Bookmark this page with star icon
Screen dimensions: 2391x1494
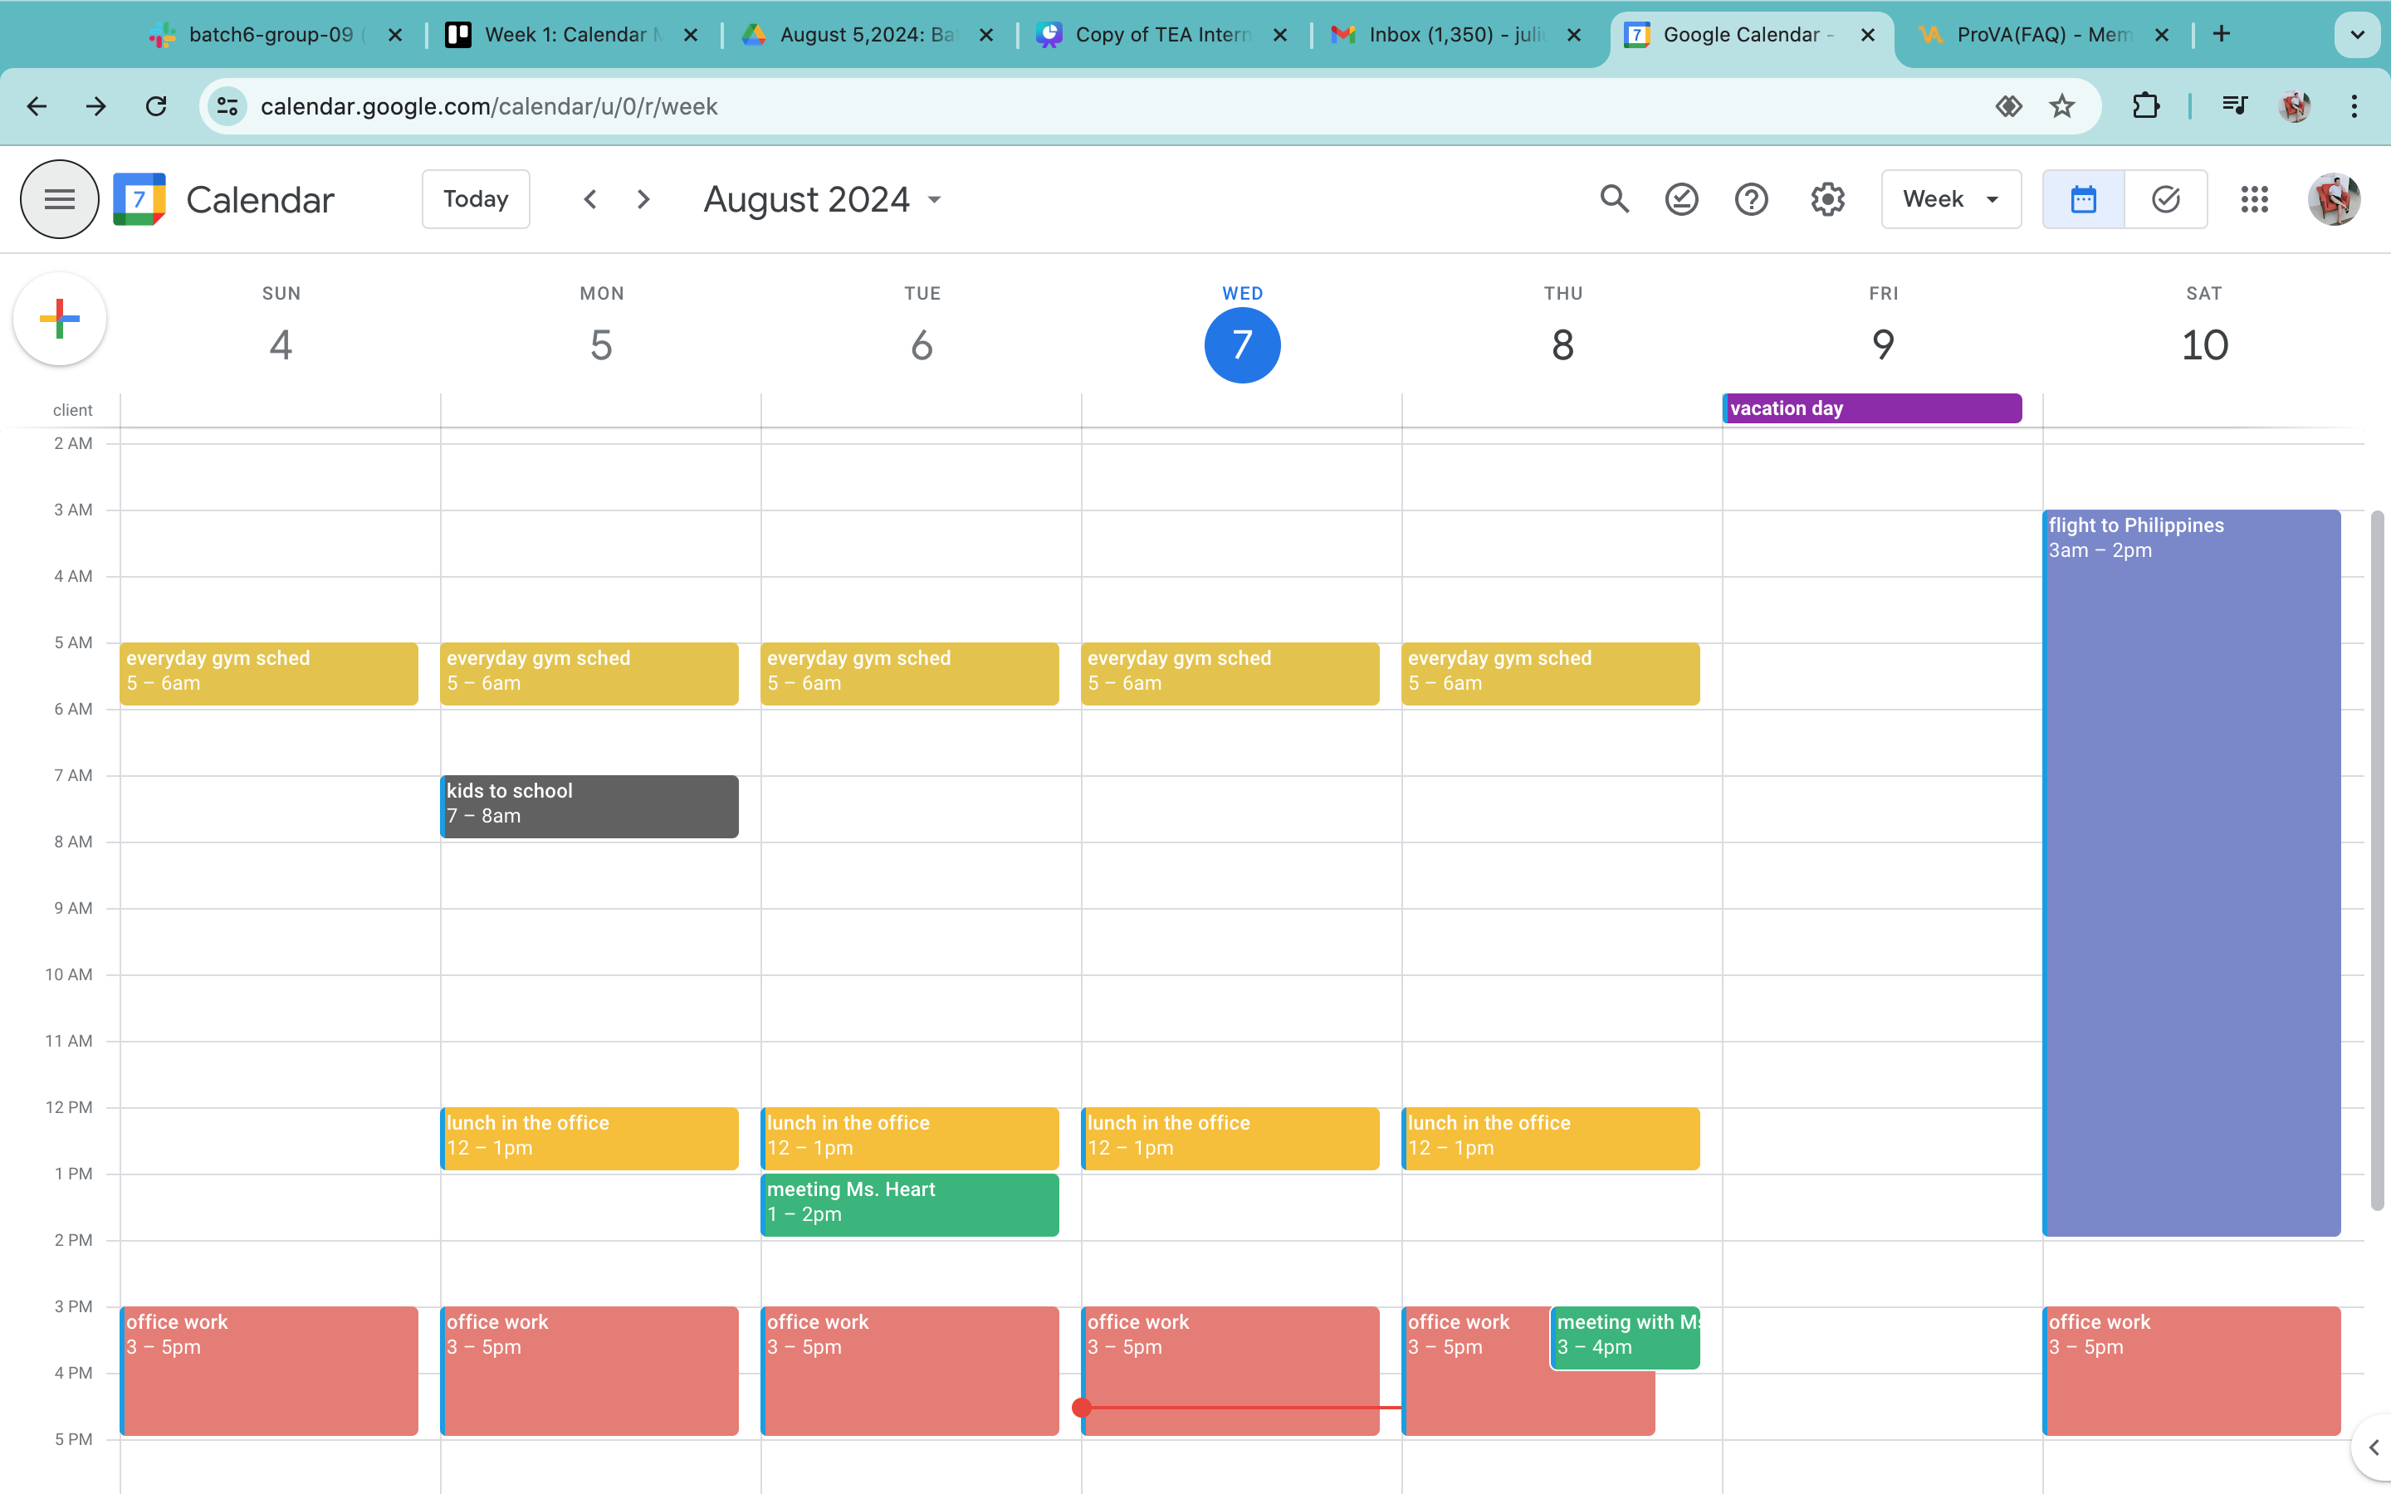pos(2061,105)
